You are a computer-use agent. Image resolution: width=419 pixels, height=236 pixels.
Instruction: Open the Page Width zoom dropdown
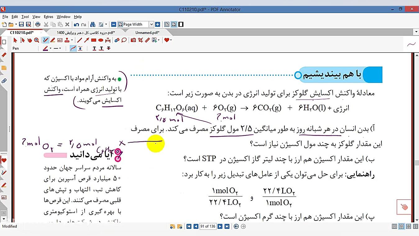point(151,25)
